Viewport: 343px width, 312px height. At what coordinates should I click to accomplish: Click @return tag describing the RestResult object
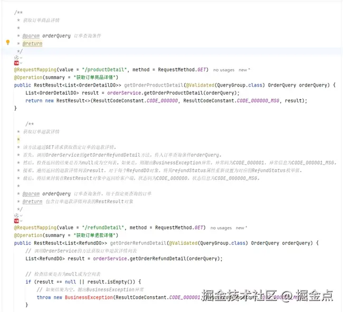32,202
